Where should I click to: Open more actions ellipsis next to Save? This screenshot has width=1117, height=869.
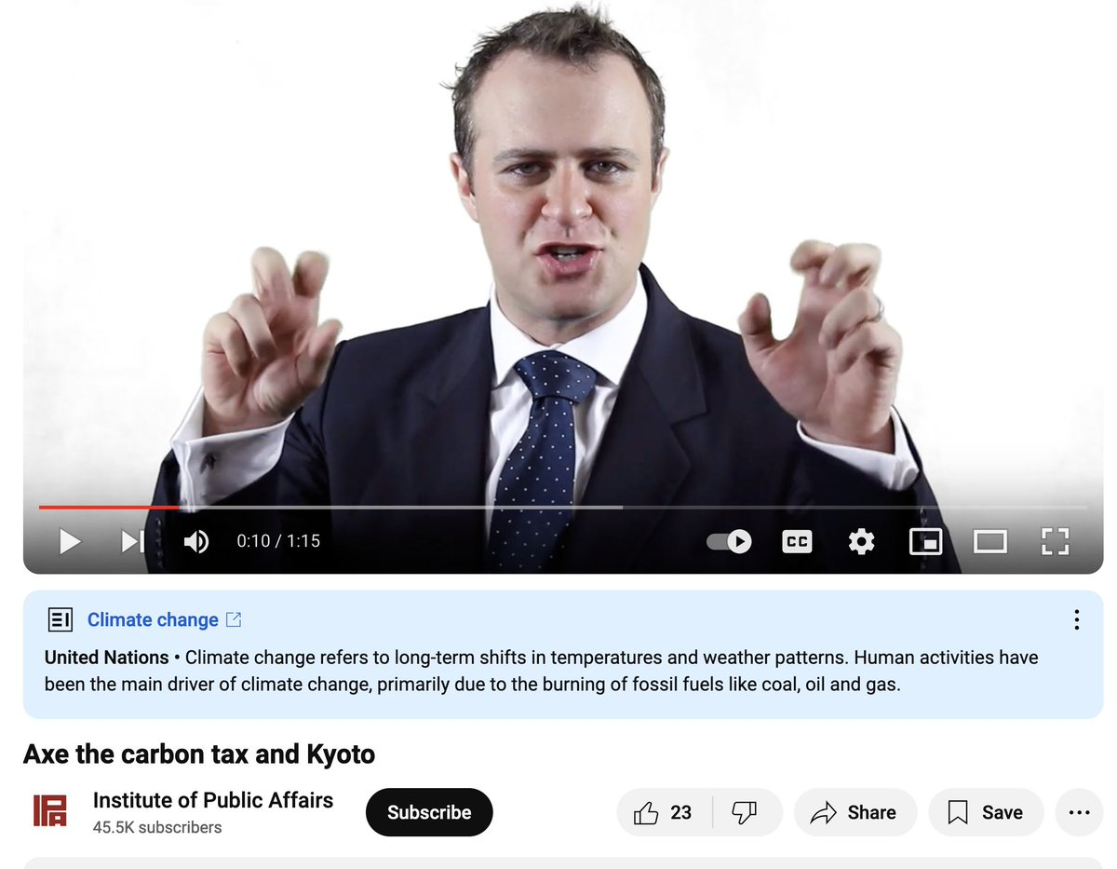1079,812
